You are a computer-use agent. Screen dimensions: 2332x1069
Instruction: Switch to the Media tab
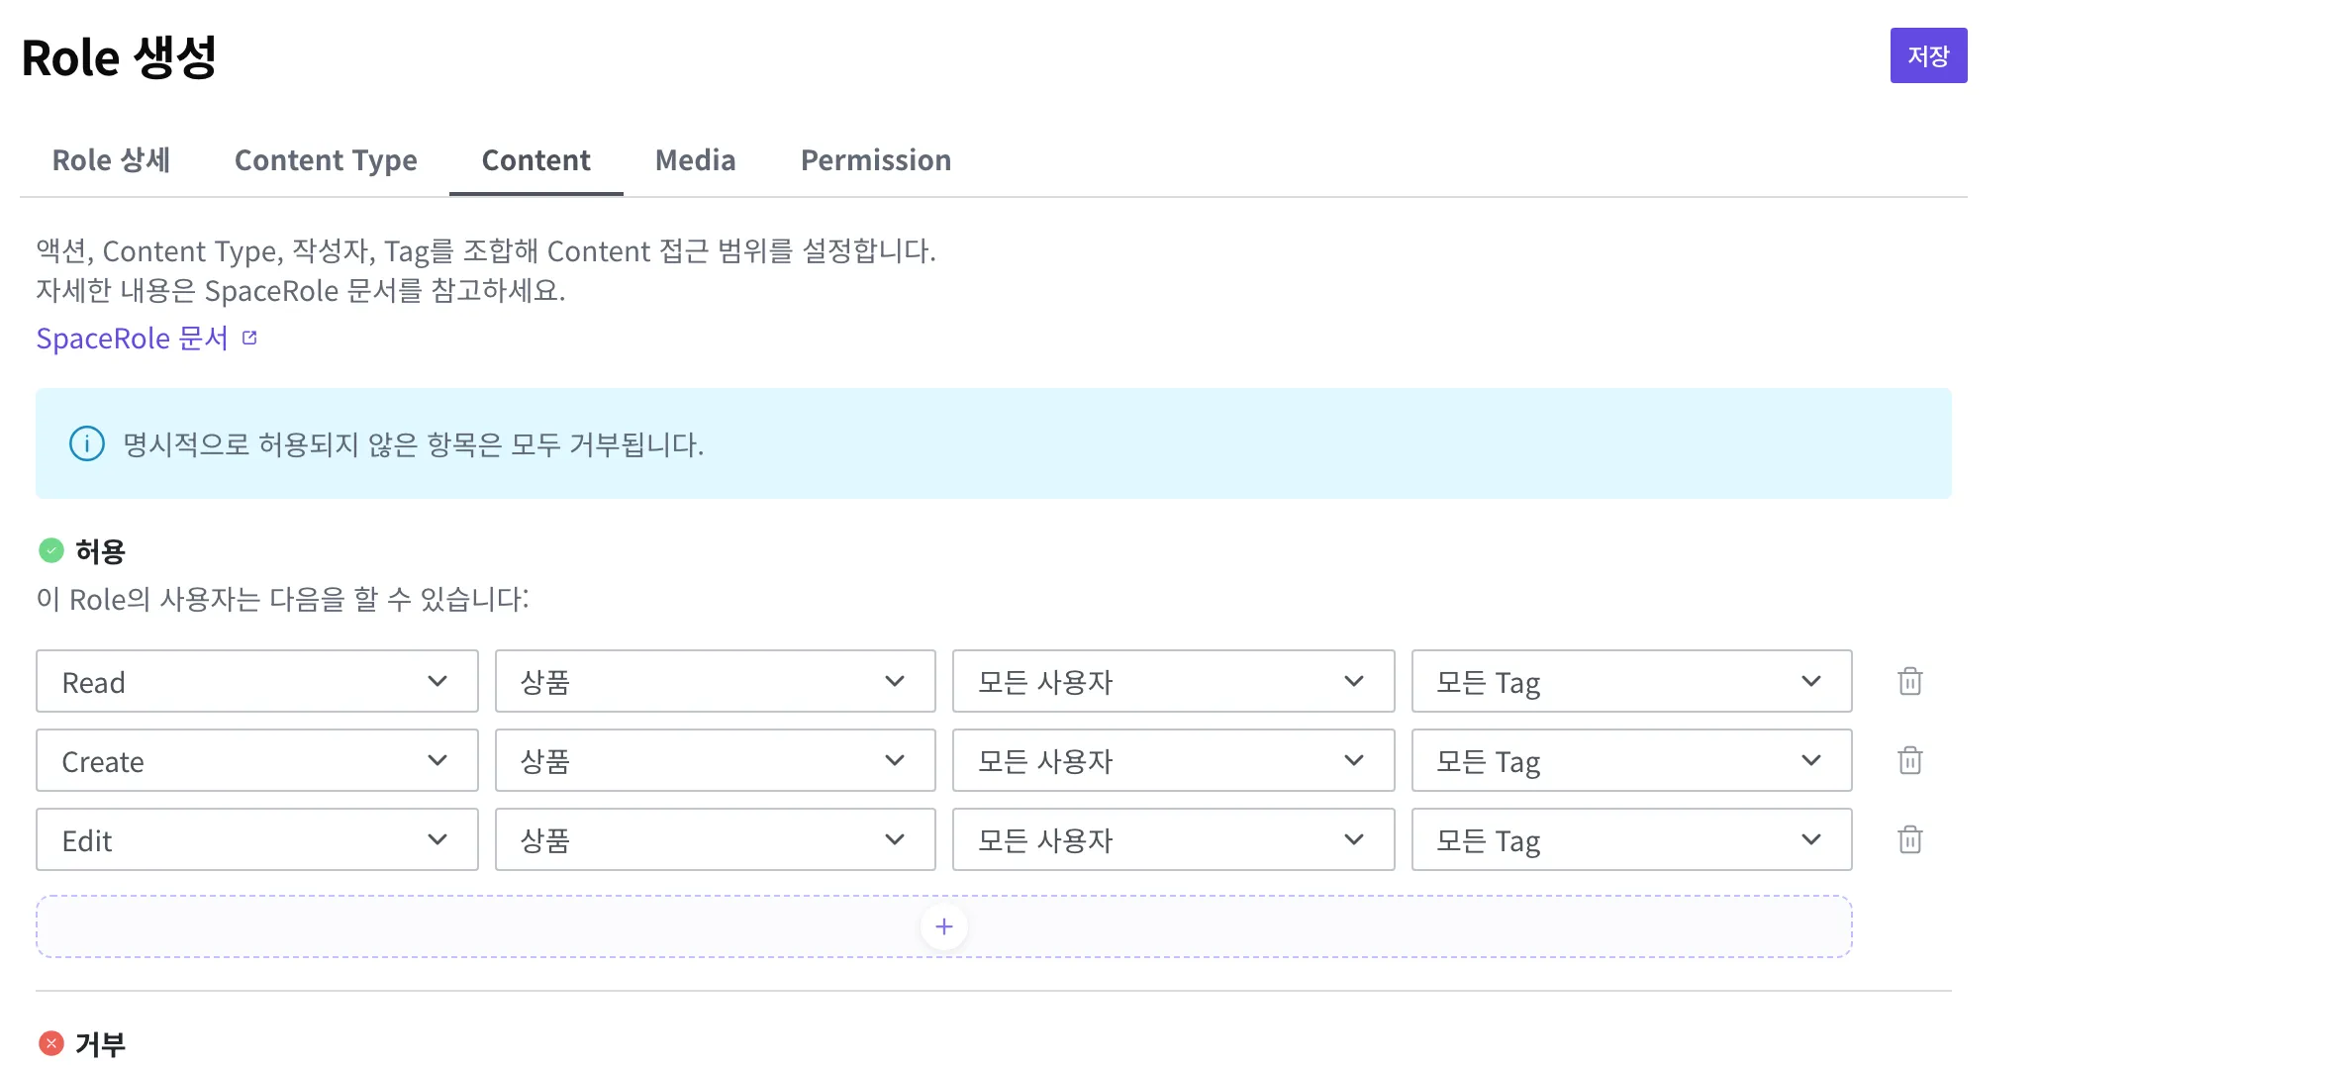pyautogui.click(x=695, y=160)
